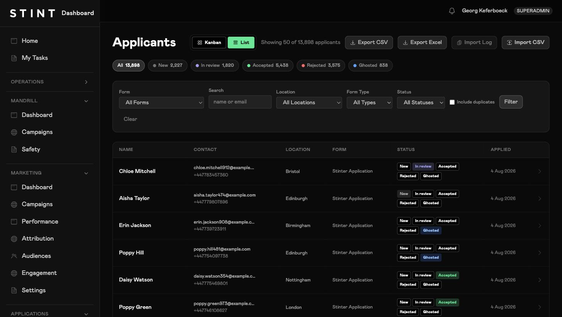Set Aisha Taylor status to In review

click(x=423, y=194)
